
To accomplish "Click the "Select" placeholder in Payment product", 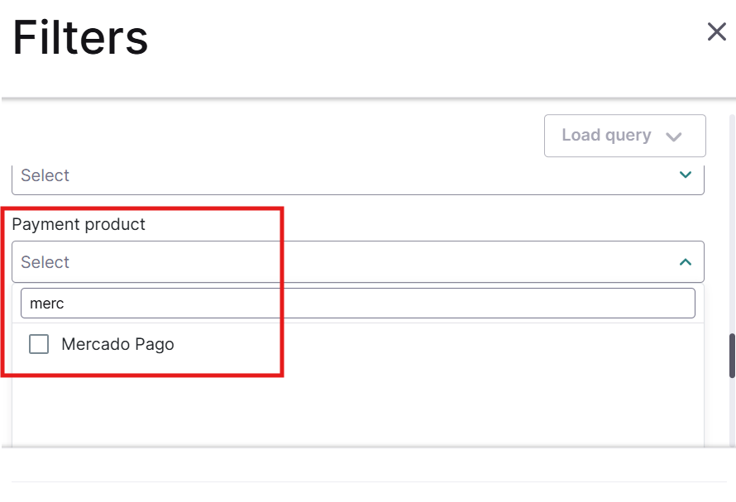I will click(45, 262).
